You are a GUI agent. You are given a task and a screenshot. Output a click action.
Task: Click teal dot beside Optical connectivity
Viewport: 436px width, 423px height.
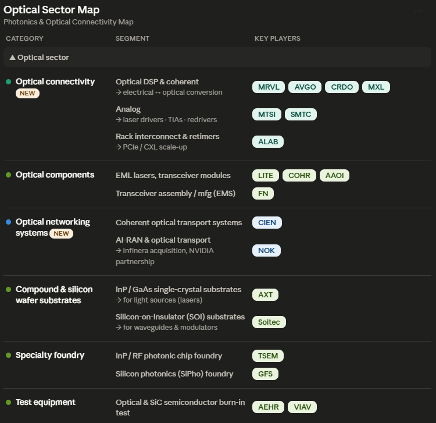click(x=8, y=81)
